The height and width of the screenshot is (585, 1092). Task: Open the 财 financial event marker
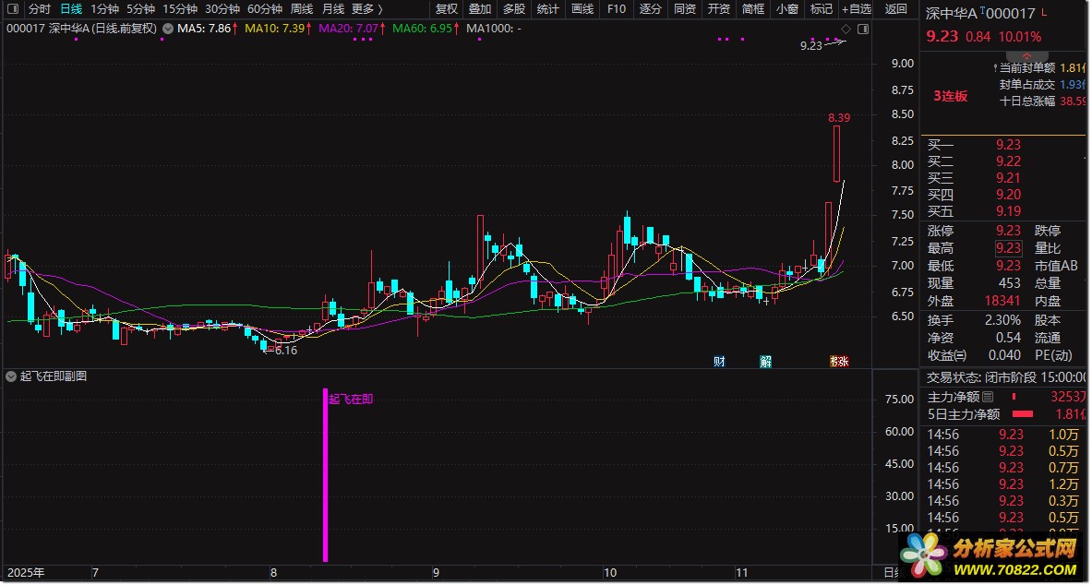(719, 362)
